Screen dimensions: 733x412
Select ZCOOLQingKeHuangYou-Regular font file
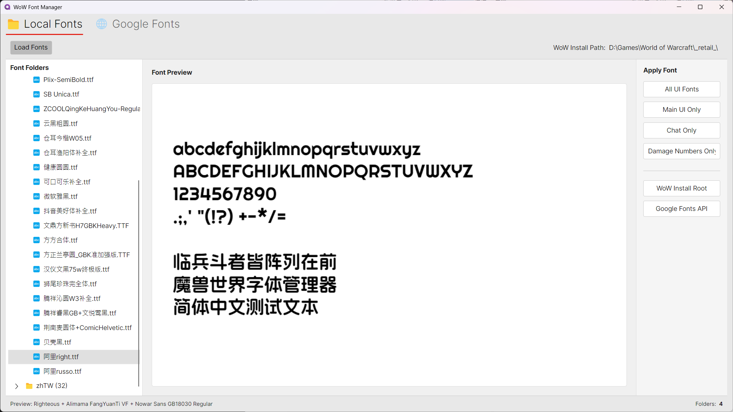tap(91, 109)
